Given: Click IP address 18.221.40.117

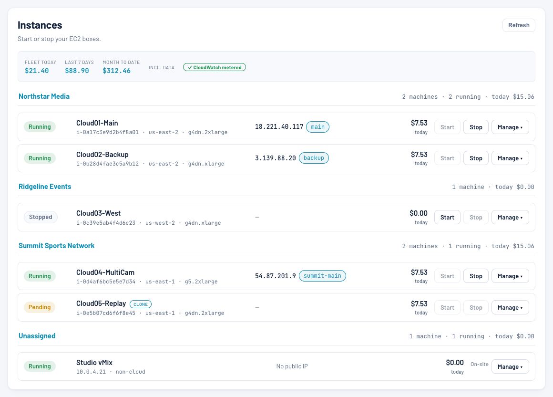Looking at the screenshot, I should [279, 127].
